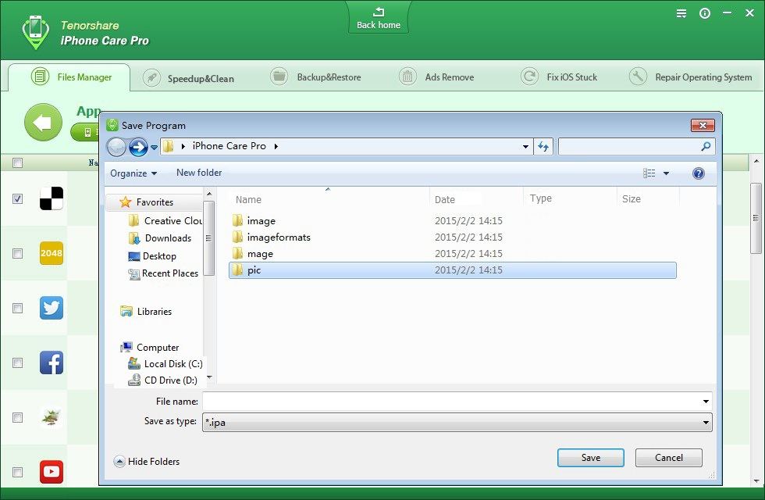Screen dimensions: 765x500
Task: Open the Organize menu
Action: 133,173
